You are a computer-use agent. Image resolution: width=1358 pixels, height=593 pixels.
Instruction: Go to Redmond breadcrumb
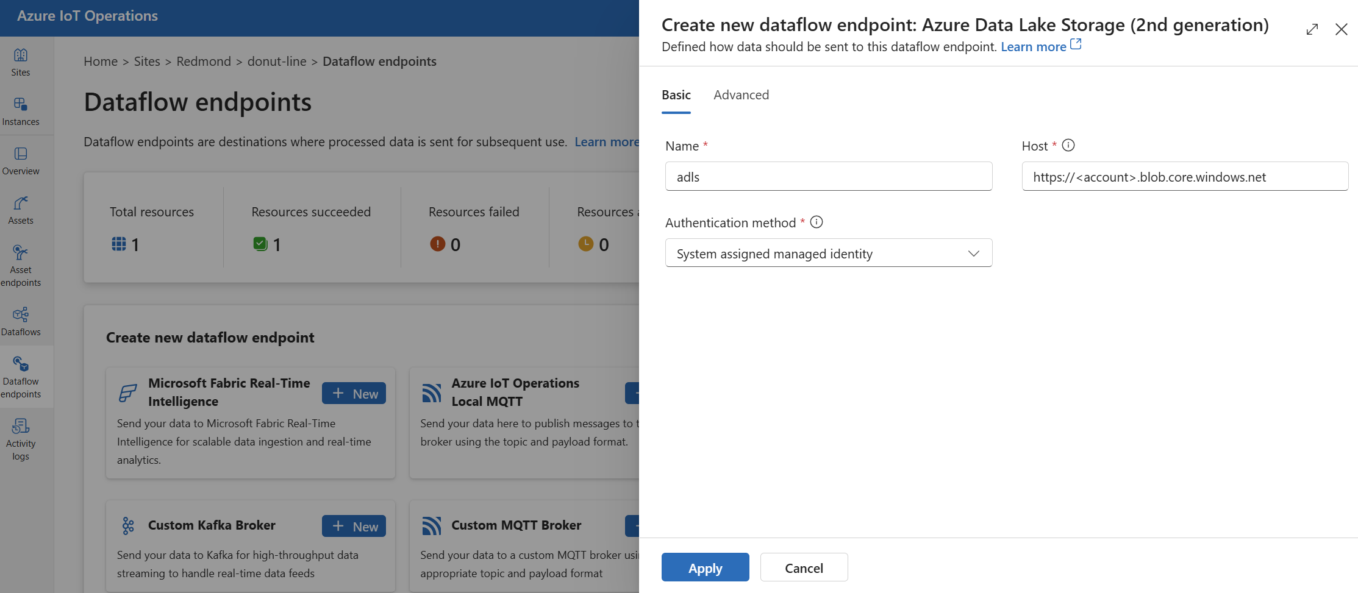click(204, 61)
